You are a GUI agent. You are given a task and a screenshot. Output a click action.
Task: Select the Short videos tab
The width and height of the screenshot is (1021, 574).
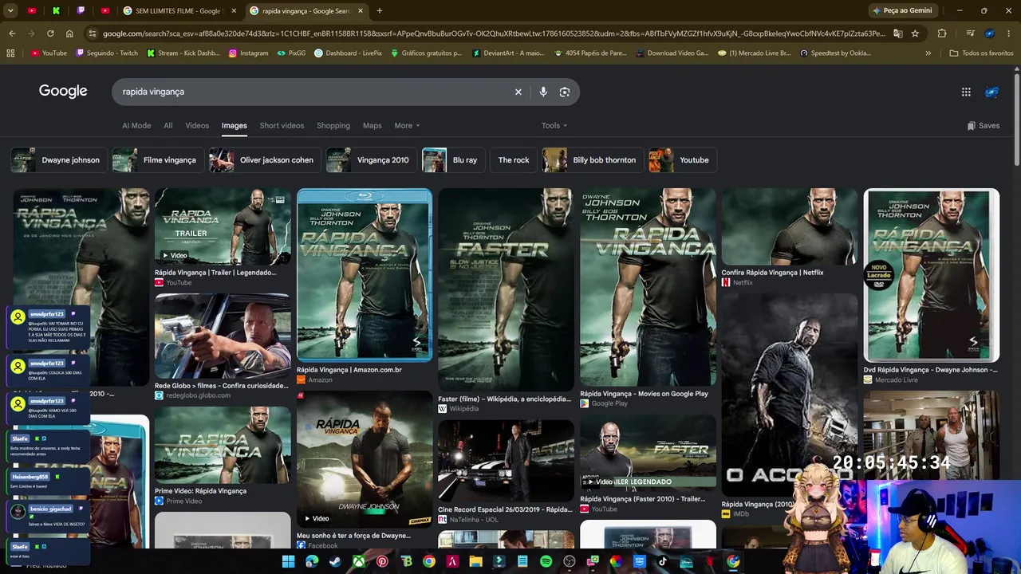(x=282, y=125)
